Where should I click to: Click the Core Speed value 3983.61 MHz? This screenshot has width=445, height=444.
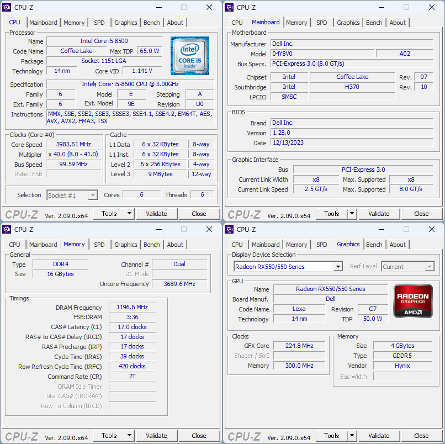pos(73,144)
